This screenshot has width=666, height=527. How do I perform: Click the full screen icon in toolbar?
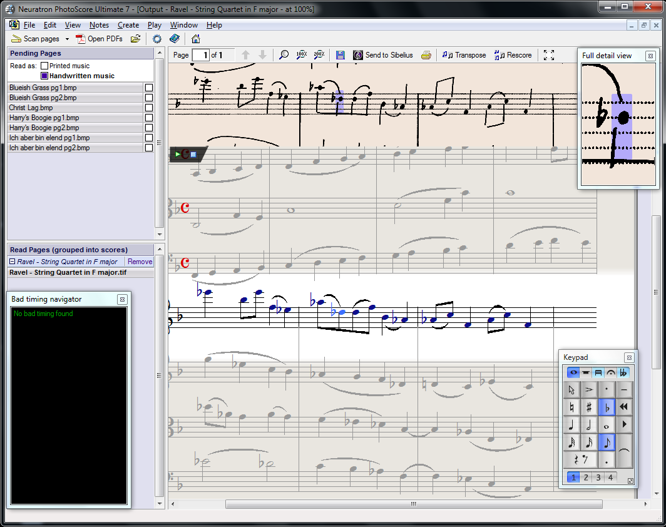(x=549, y=55)
